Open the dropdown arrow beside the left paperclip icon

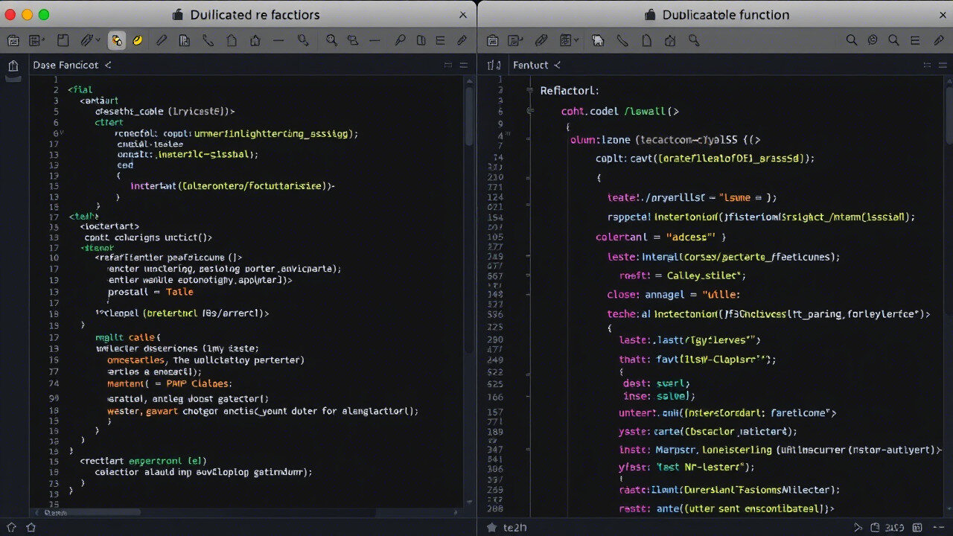98,41
